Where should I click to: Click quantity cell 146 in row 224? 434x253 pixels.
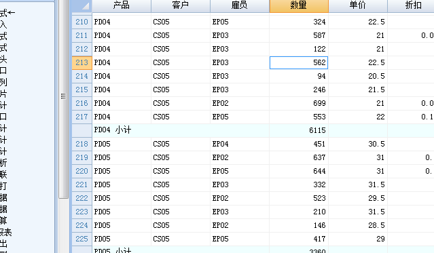(x=299, y=225)
